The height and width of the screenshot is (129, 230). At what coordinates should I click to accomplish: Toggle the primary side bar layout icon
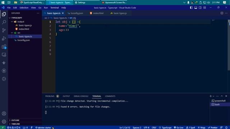(191, 8)
